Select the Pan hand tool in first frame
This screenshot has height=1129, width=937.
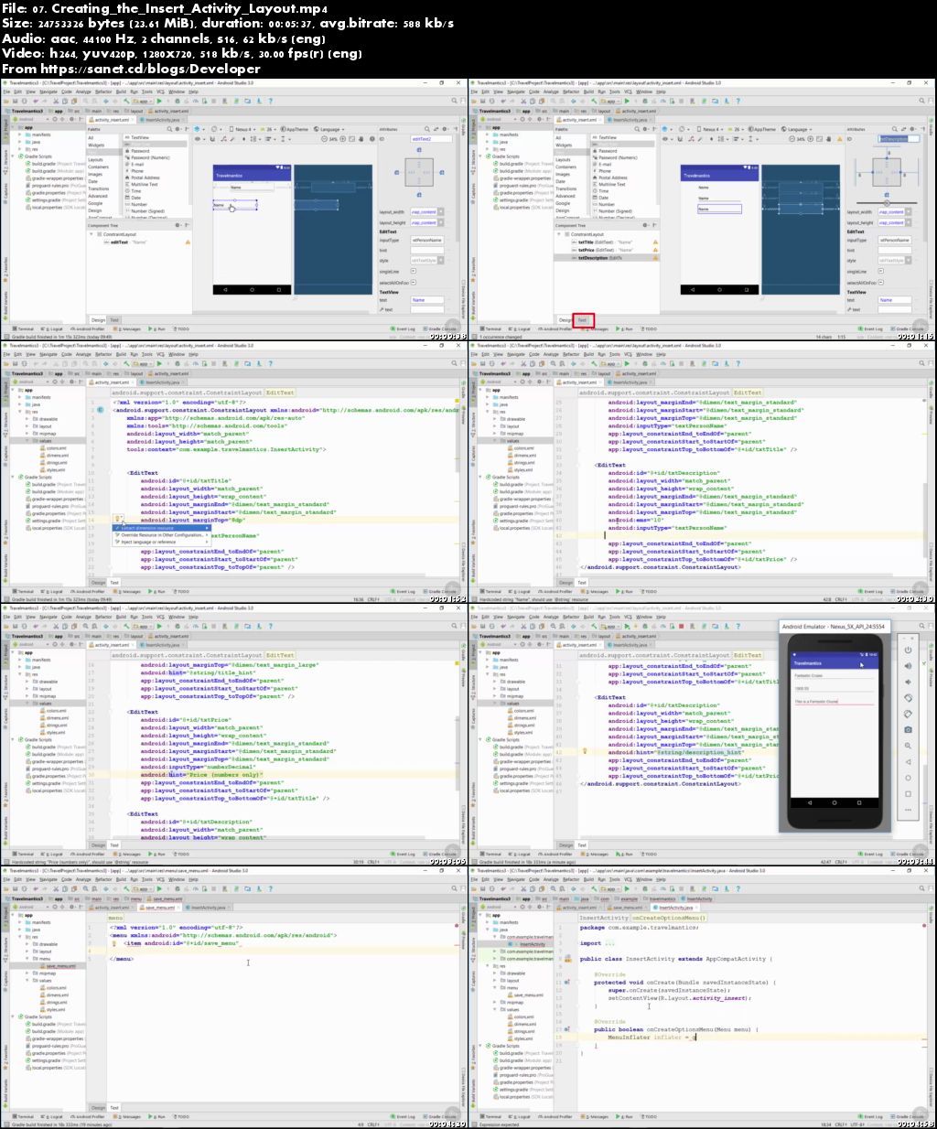pyautogui.click(x=361, y=139)
